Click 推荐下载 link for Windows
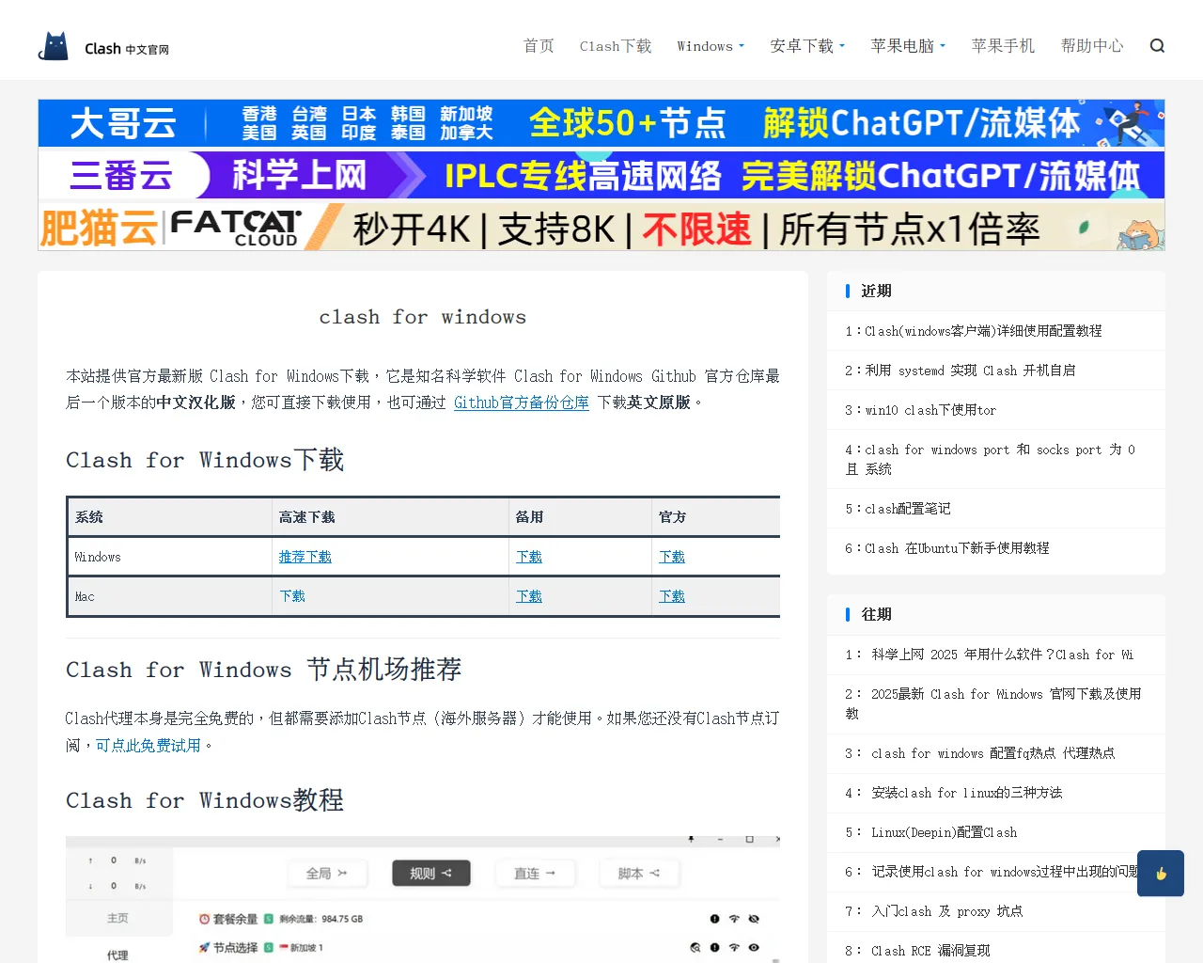 pyautogui.click(x=305, y=557)
